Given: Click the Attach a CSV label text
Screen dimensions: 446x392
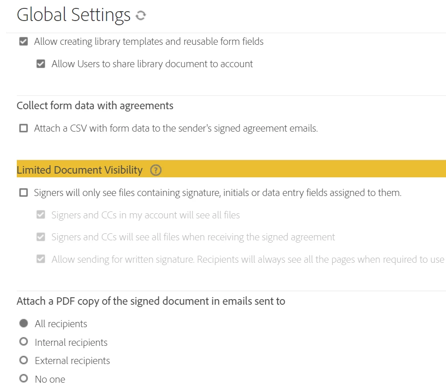Looking at the screenshot, I should (x=176, y=128).
